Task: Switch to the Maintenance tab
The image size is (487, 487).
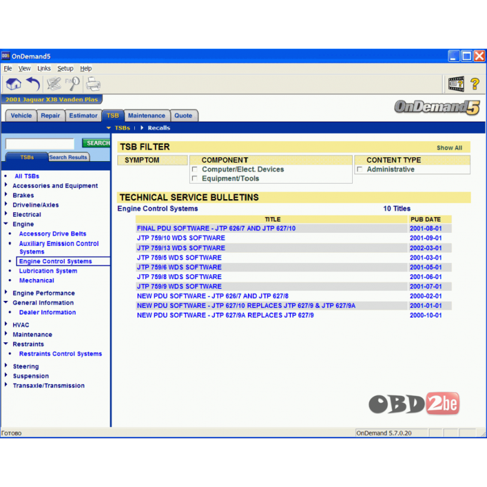Action: click(x=147, y=116)
